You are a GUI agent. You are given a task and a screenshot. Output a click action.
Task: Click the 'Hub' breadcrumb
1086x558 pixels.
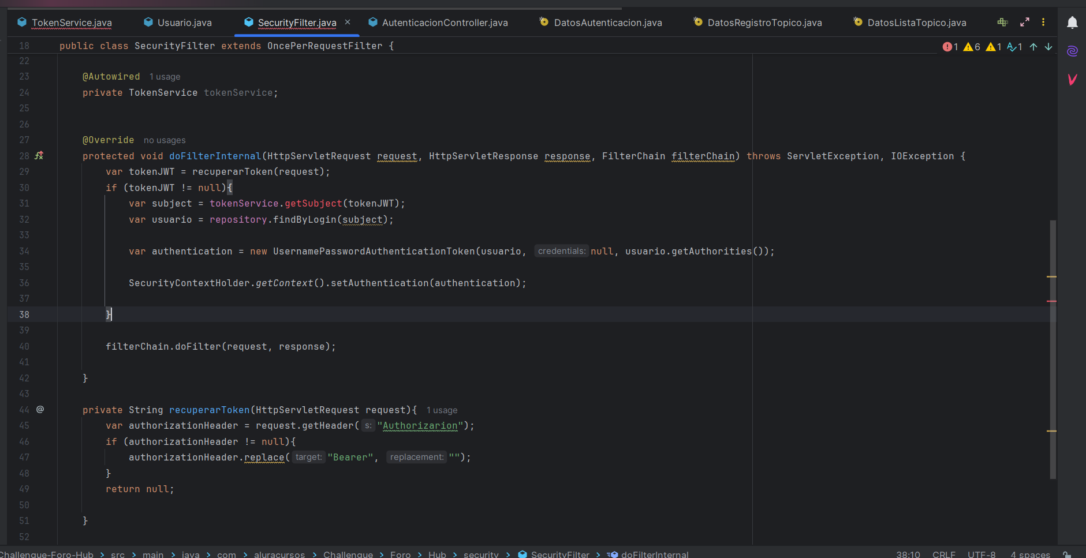pyautogui.click(x=437, y=554)
